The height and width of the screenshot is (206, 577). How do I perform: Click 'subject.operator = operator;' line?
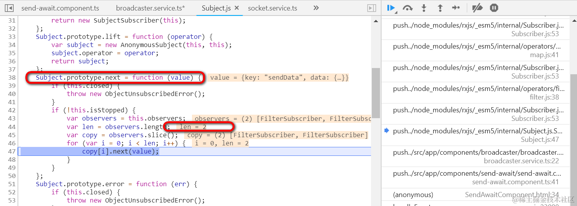click(105, 53)
